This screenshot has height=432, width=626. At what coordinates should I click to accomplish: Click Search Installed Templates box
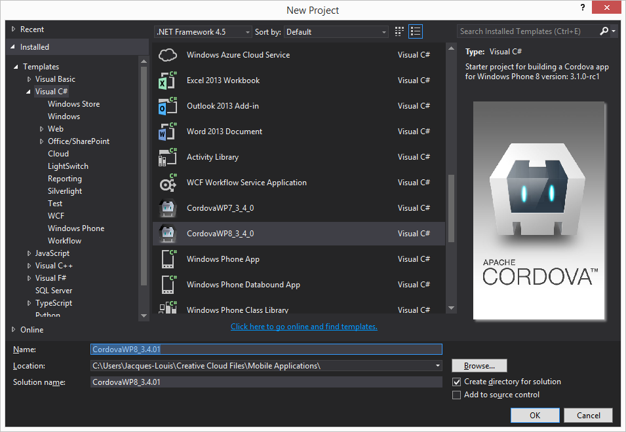point(528,31)
